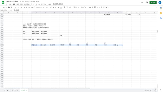Insert a comment from toolbar
Viewport: 163px width, 92px height.
pos(93,7)
